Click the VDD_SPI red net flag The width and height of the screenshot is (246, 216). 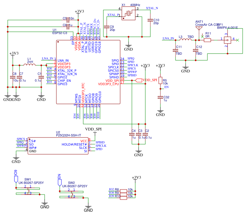pyautogui.click(x=139, y=80)
